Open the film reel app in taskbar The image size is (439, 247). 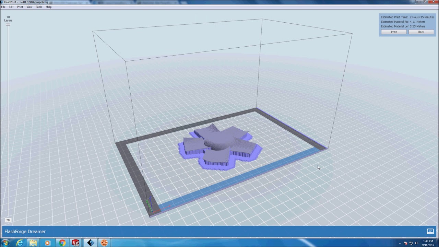click(x=104, y=243)
